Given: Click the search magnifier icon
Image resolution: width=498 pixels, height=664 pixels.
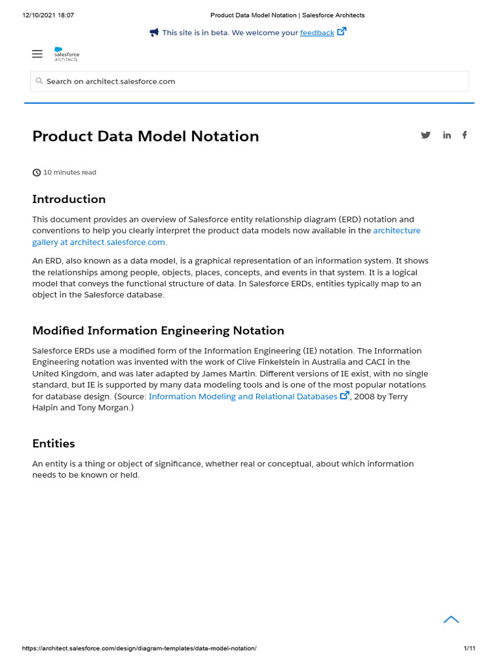Looking at the screenshot, I should pos(40,81).
